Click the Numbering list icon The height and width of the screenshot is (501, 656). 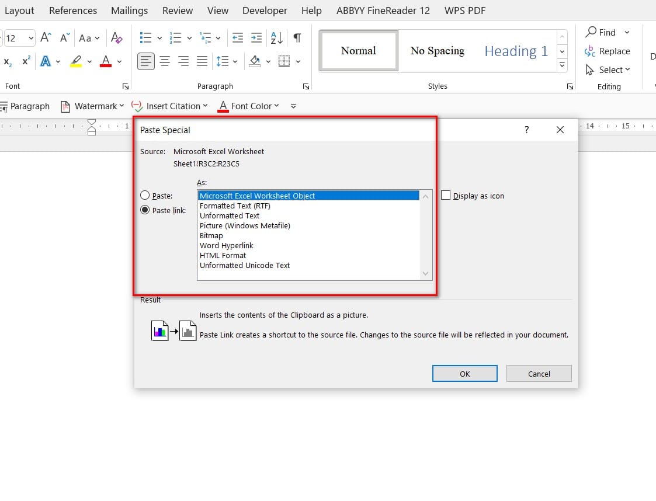click(x=175, y=37)
